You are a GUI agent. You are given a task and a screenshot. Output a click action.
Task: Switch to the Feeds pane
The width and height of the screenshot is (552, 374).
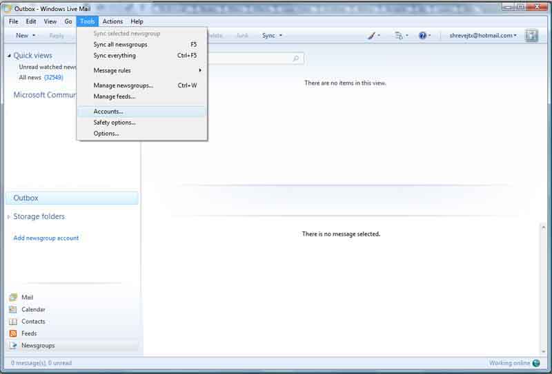coord(29,333)
